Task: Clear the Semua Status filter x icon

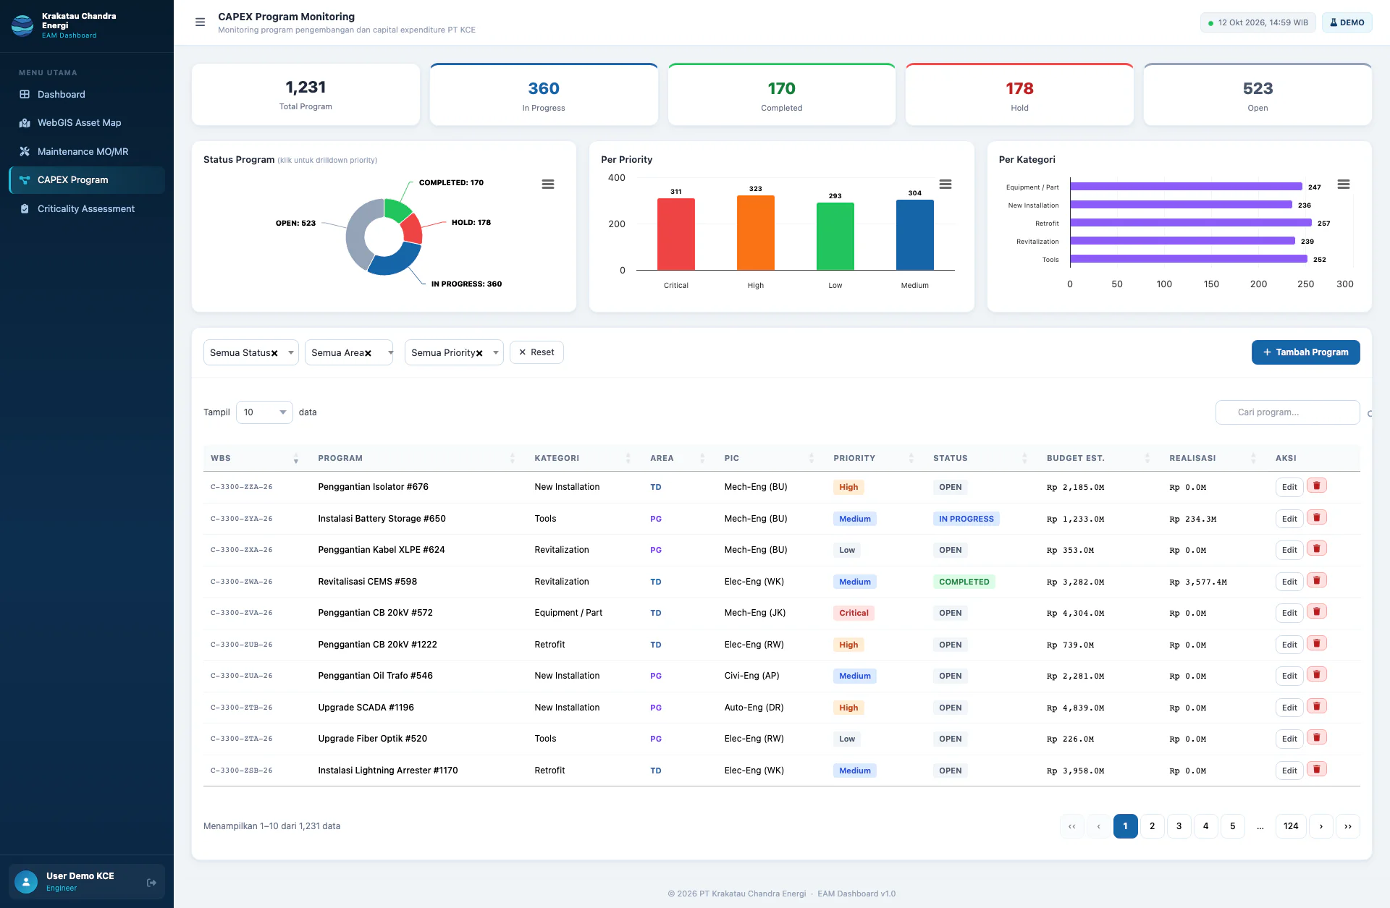Action: coord(274,353)
